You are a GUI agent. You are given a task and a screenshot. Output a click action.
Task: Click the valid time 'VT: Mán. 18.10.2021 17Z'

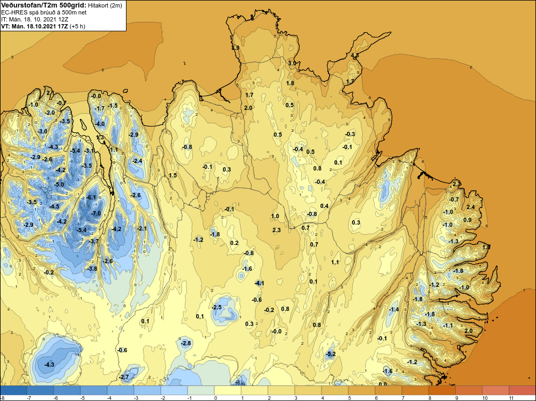point(34,26)
